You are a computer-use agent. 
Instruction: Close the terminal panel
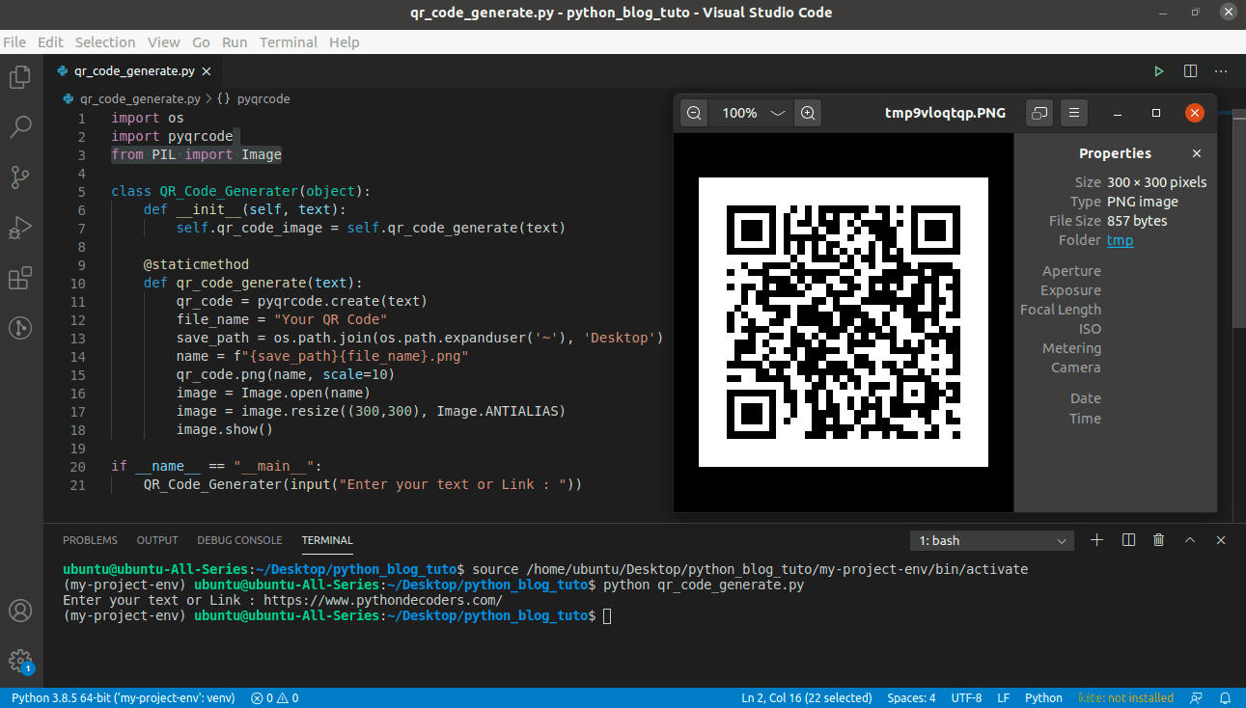click(1221, 540)
